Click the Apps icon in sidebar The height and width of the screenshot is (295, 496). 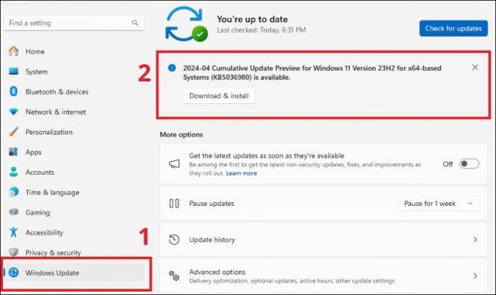click(13, 151)
